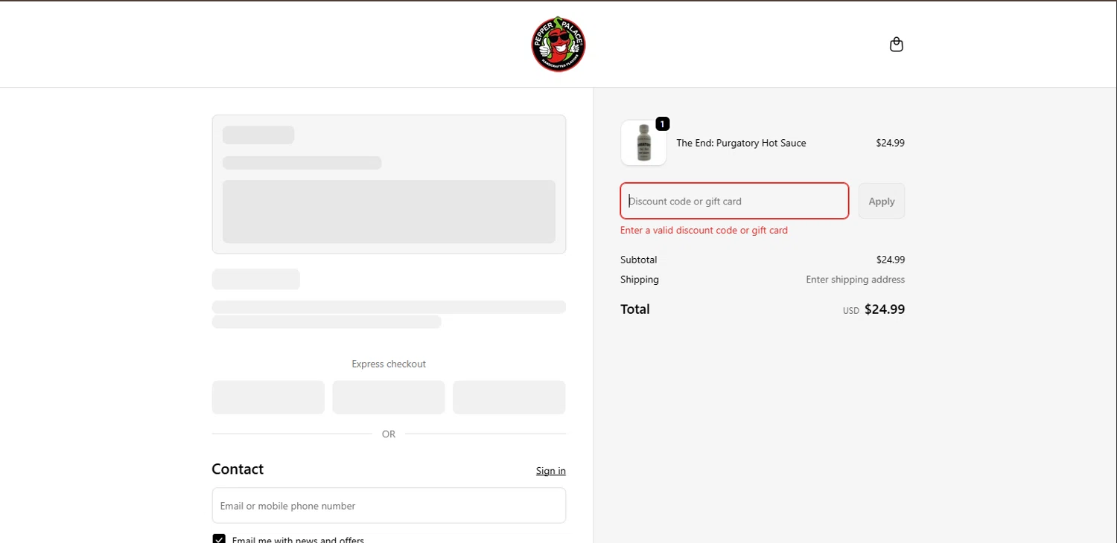Screen dimensions: 1117x543
Task: Click Email or mobile phone number field
Action: 389,506
